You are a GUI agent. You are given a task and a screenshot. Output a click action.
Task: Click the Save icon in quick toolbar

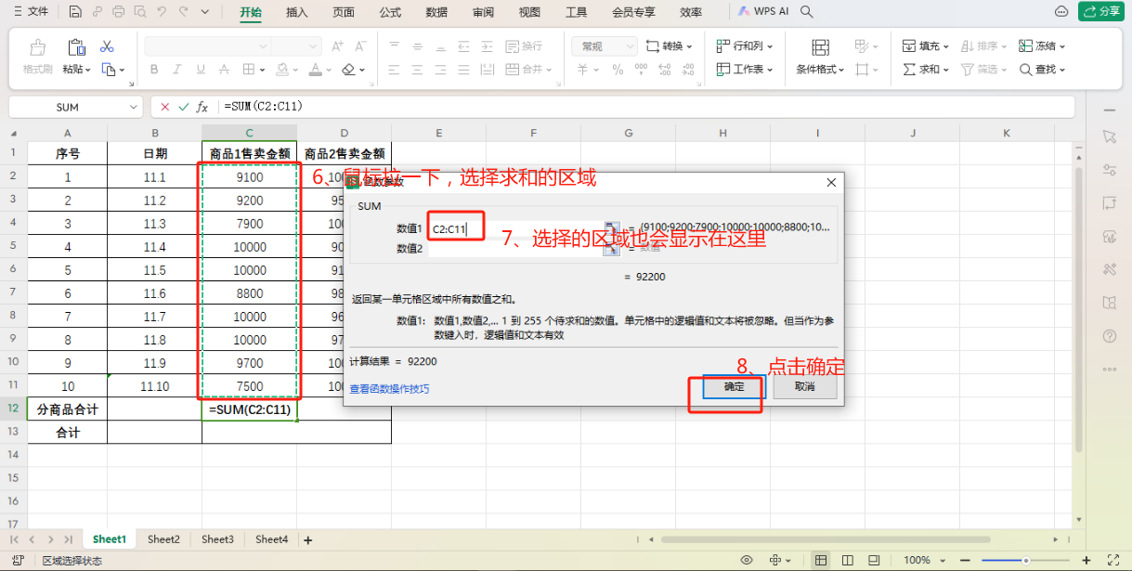point(74,12)
